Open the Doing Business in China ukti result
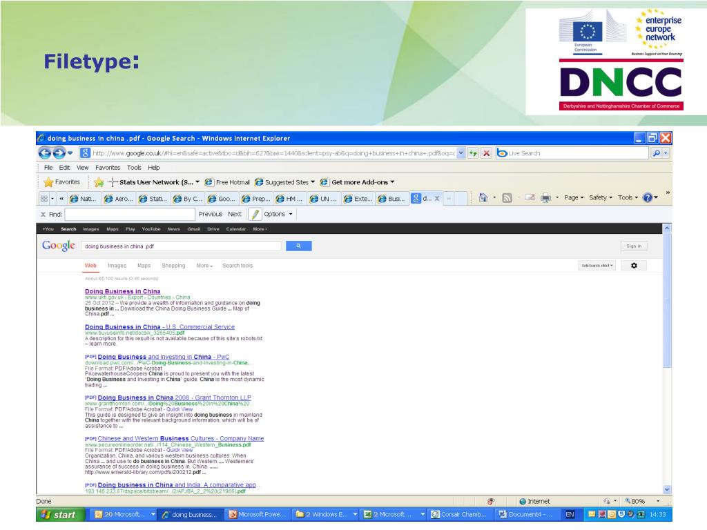Image resolution: width=707 pixels, height=530 pixels. click(x=123, y=292)
